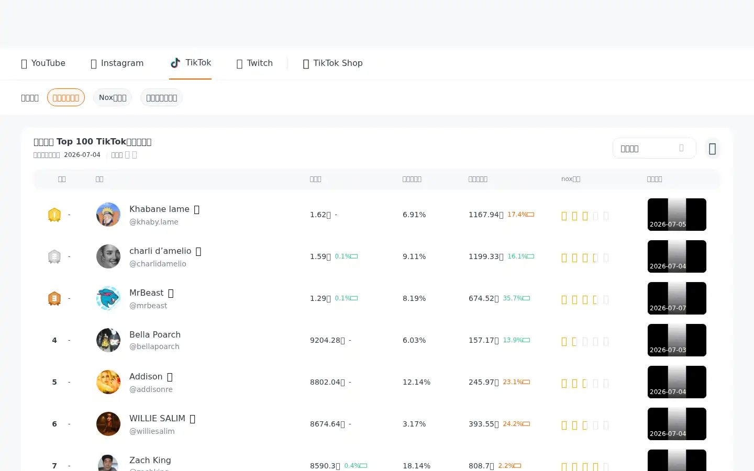Switch to the Instagram platform tab
This screenshot has height=471, width=754.
pyautogui.click(x=117, y=63)
